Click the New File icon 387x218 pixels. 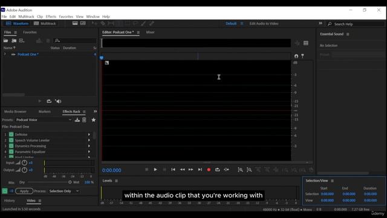[x=22, y=41]
